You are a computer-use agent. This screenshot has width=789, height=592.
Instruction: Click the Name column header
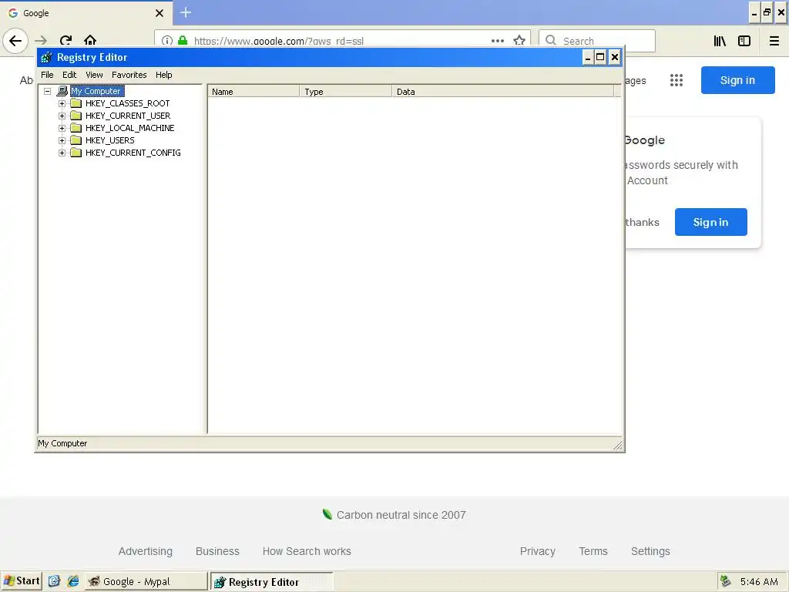click(x=253, y=92)
